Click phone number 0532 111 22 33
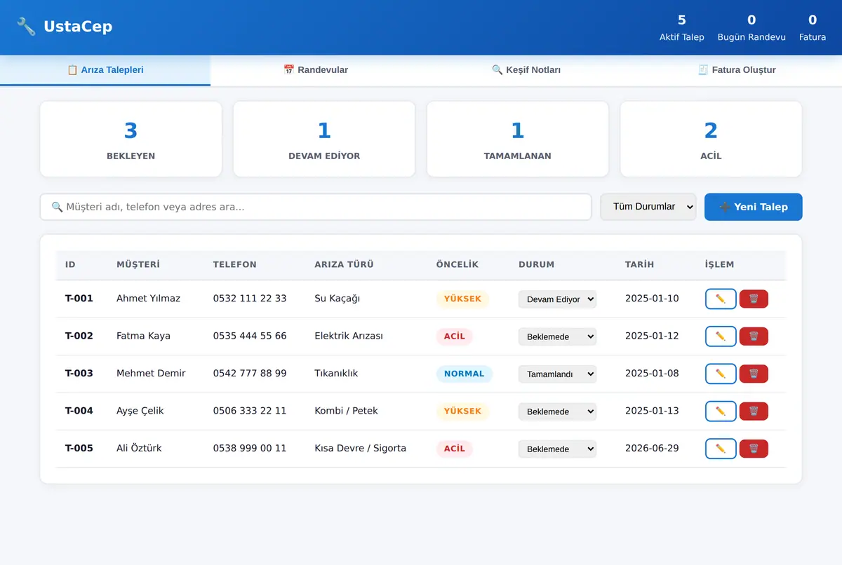This screenshot has width=842, height=565. [x=250, y=299]
